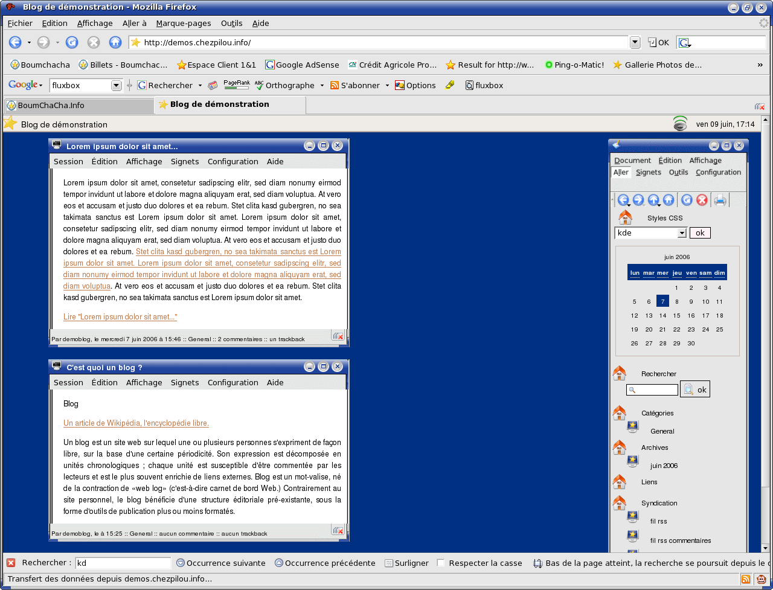Open the General category in the sidebar

[662, 431]
